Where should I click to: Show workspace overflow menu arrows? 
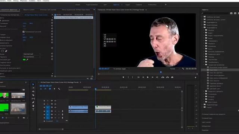(x=165, y=4)
